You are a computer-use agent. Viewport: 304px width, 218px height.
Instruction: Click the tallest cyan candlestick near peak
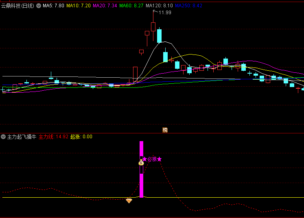160,35
